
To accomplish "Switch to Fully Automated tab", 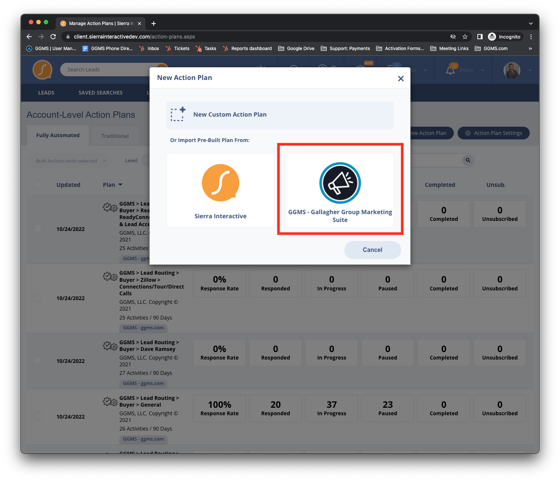I will point(58,135).
